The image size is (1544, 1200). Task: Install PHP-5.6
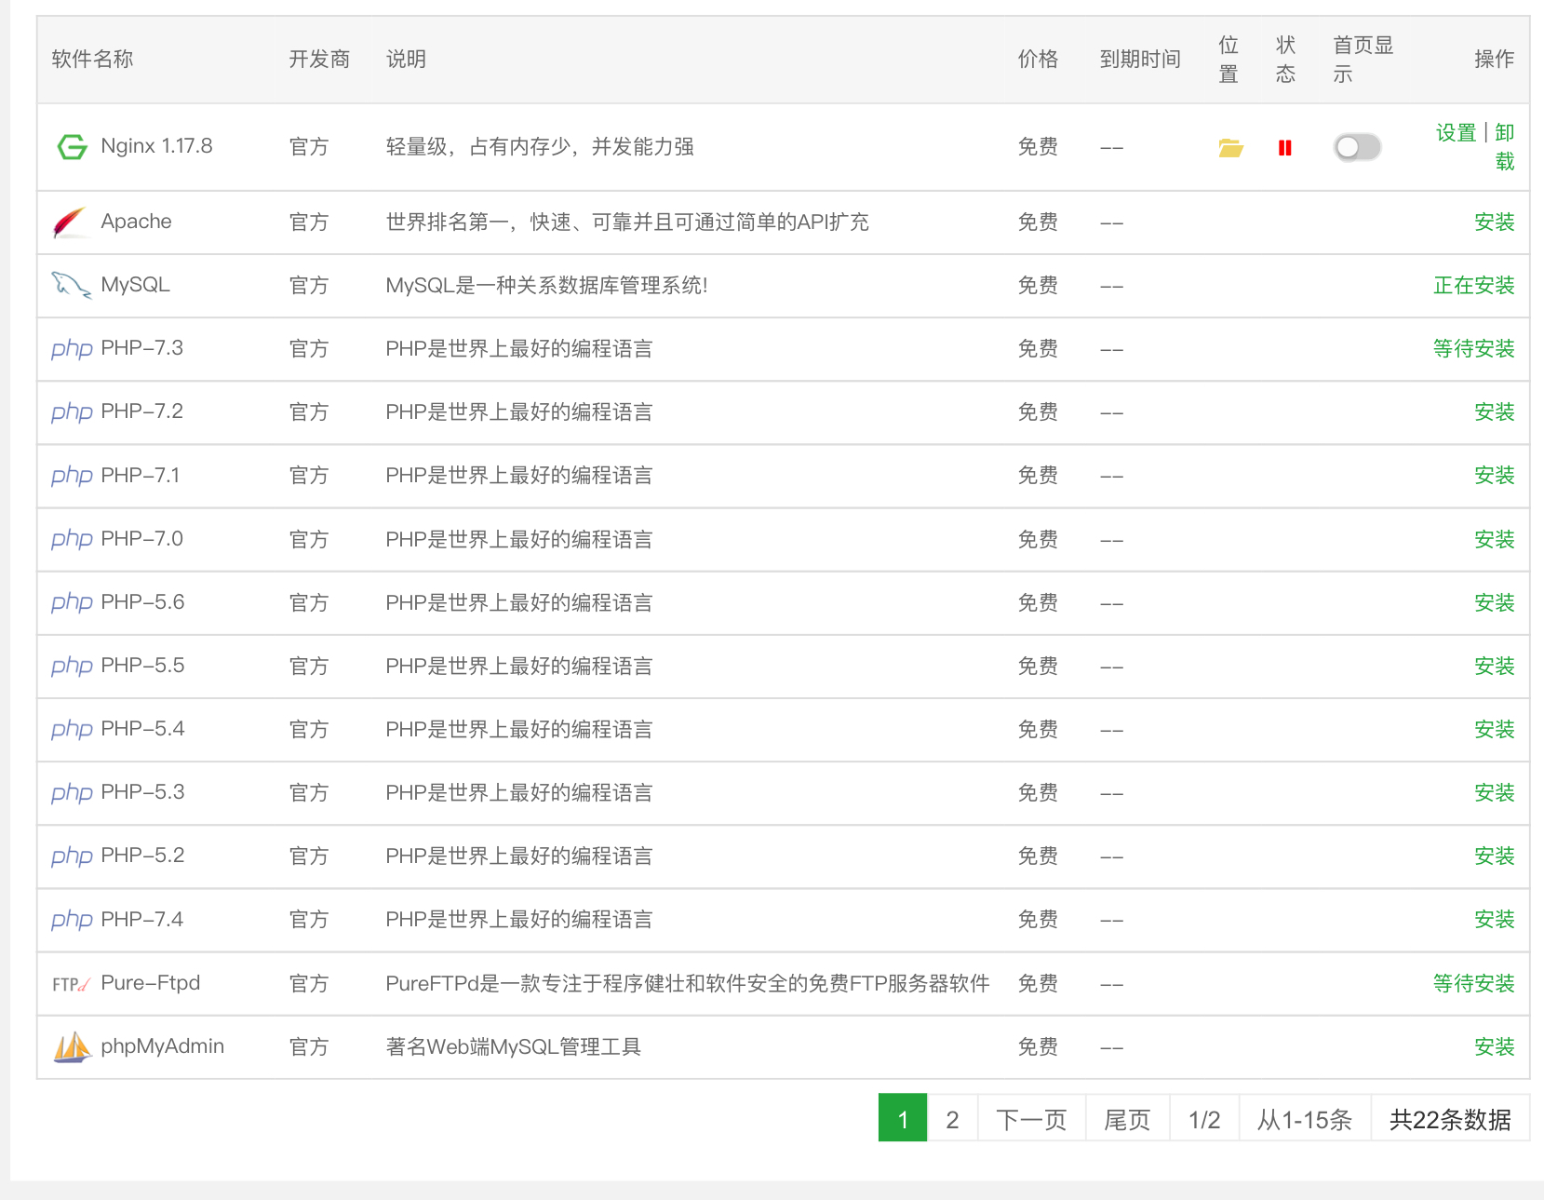point(1495,603)
